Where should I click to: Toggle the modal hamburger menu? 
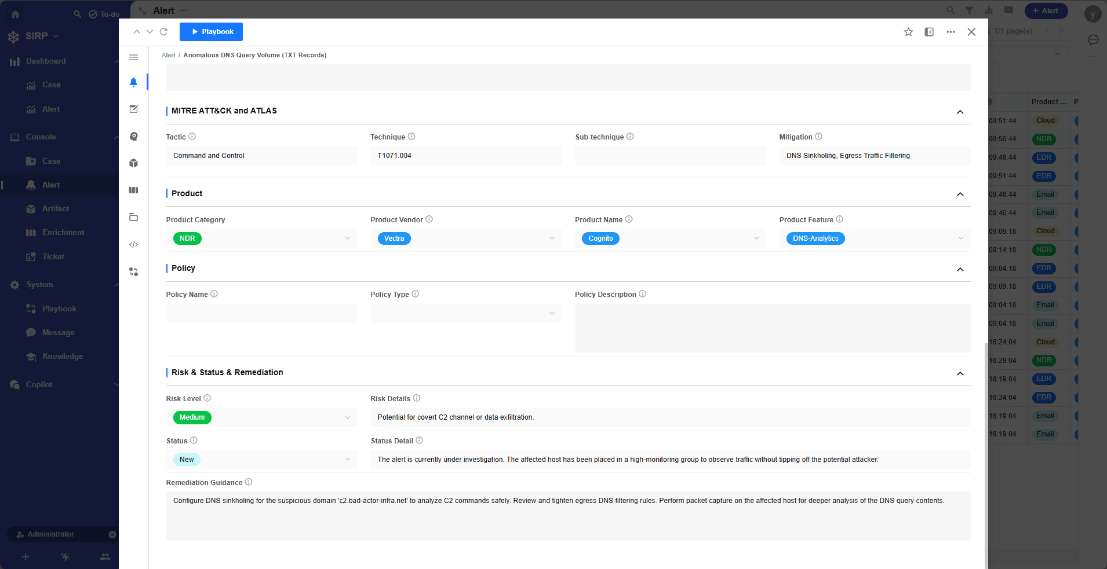click(x=133, y=57)
